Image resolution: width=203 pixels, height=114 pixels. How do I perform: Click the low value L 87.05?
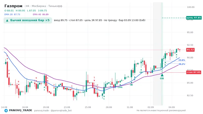coord(31,10)
